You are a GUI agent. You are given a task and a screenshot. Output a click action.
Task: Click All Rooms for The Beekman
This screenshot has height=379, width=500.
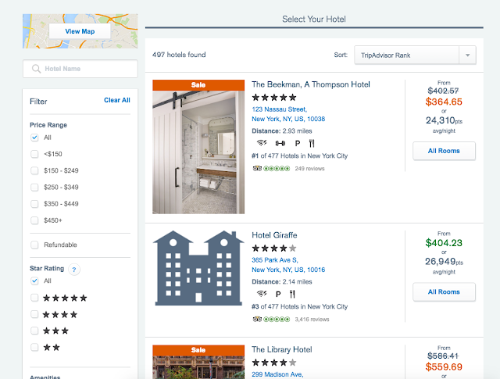[444, 151]
